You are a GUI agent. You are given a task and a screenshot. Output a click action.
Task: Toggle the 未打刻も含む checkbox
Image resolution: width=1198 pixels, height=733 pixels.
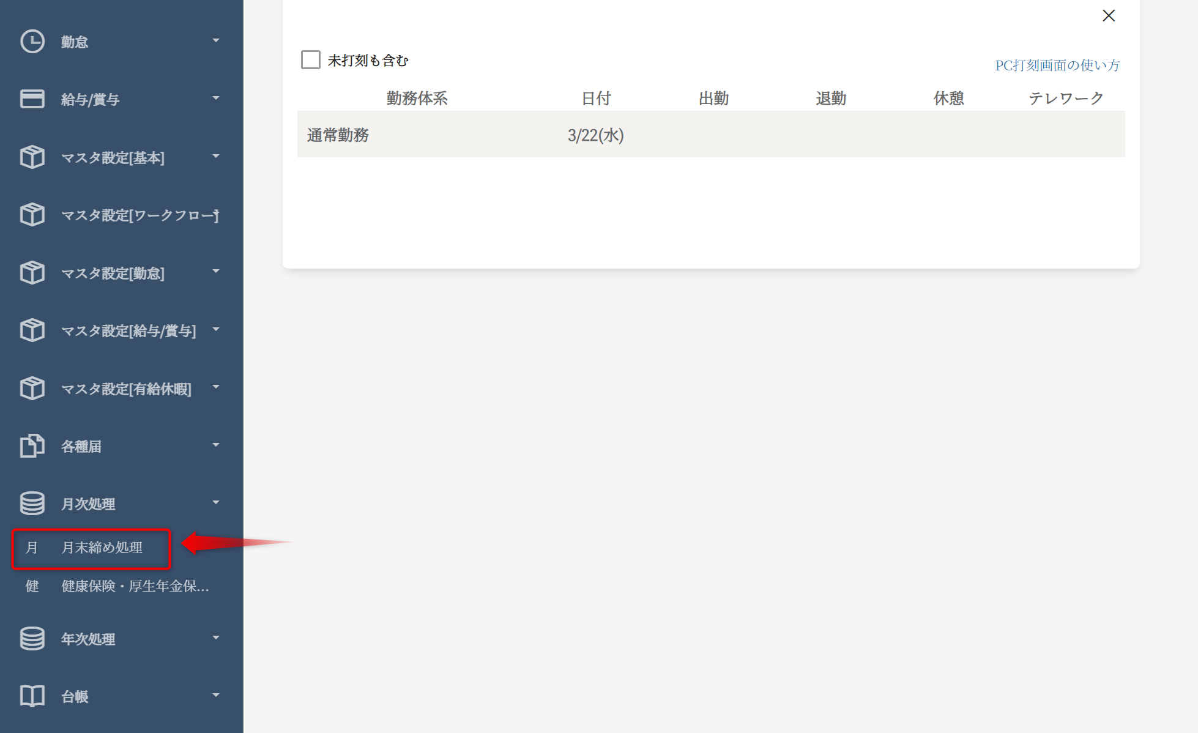click(x=311, y=60)
